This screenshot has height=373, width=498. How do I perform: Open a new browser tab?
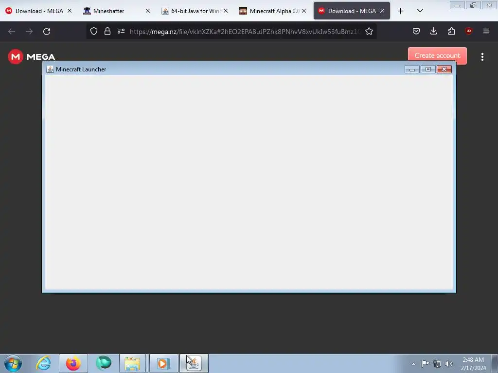click(x=401, y=11)
